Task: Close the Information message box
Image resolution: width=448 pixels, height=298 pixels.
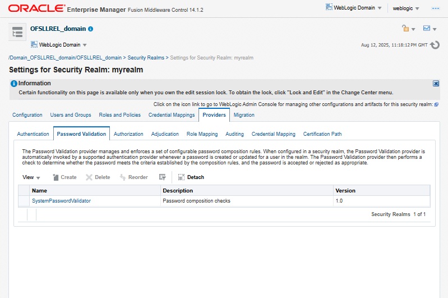Action: (x=436, y=83)
